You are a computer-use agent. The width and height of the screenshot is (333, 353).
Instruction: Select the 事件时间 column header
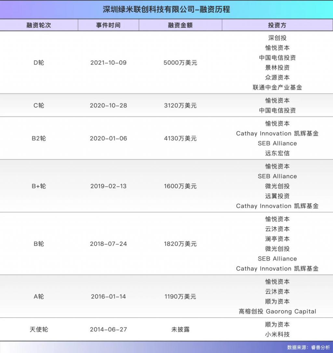pyautogui.click(x=108, y=25)
